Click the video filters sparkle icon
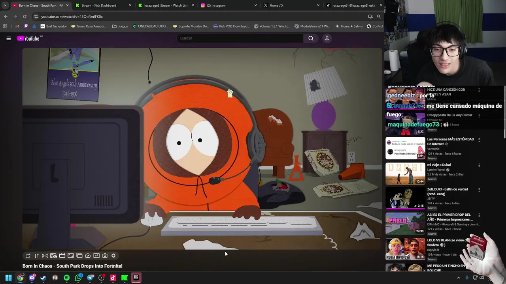The image size is (506, 284). pos(96,256)
